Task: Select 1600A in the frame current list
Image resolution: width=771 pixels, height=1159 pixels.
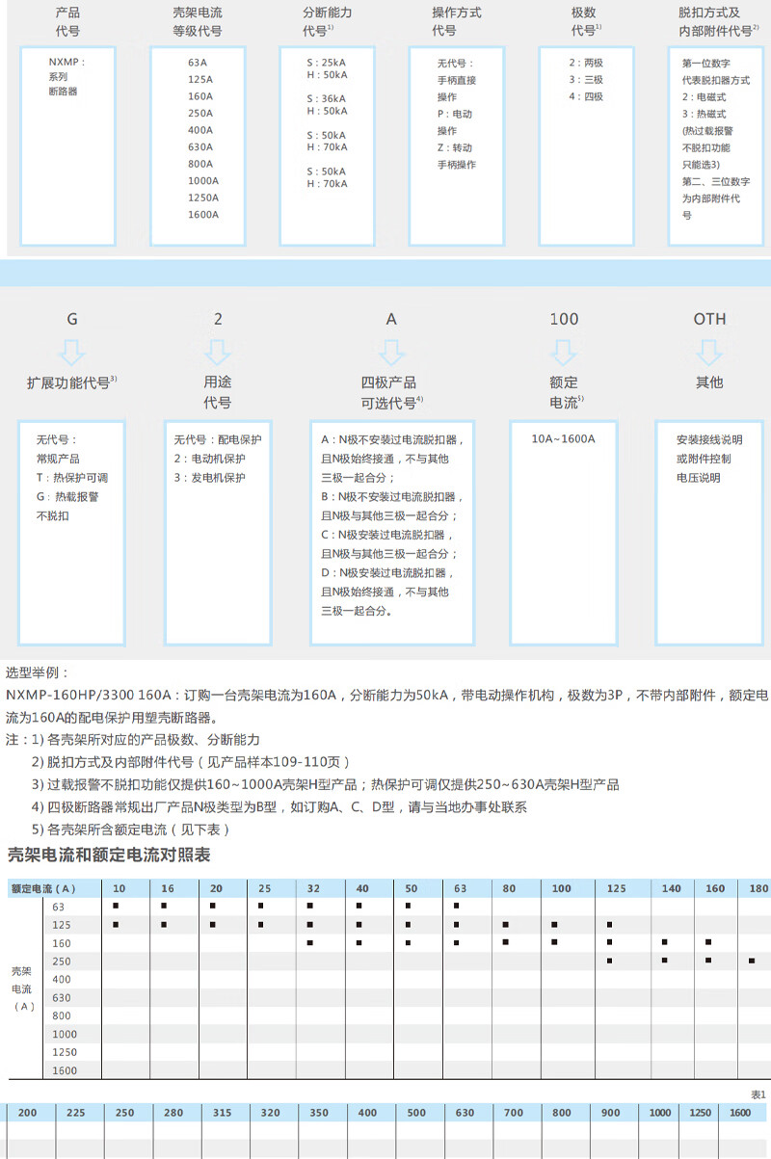Action: [203, 214]
